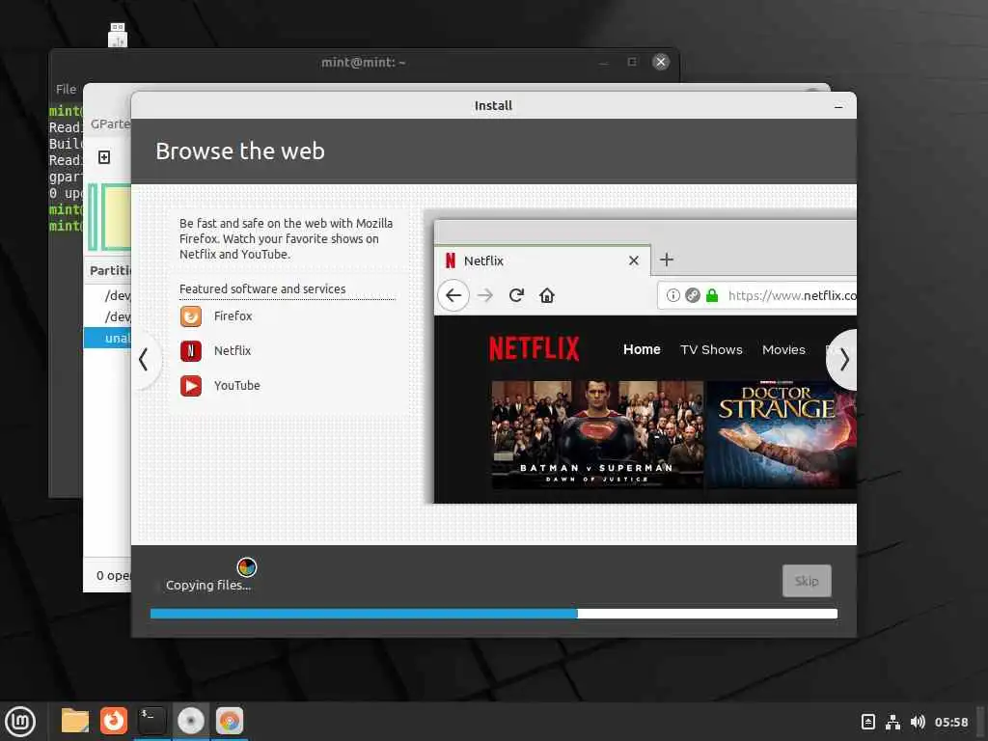Click the Netflix browser tab in slideshow
This screenshot has width=988, height=741.
(542, 261)
